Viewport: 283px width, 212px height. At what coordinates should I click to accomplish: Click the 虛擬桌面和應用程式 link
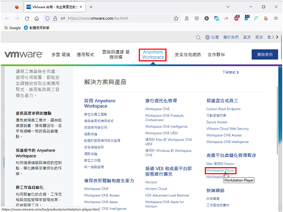click(99, 121)
